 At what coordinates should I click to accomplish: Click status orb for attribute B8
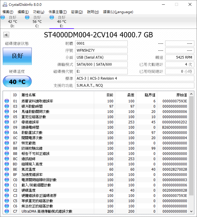[7, 148]
